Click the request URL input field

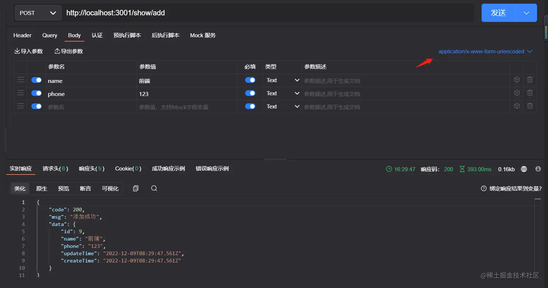point(268,13)
